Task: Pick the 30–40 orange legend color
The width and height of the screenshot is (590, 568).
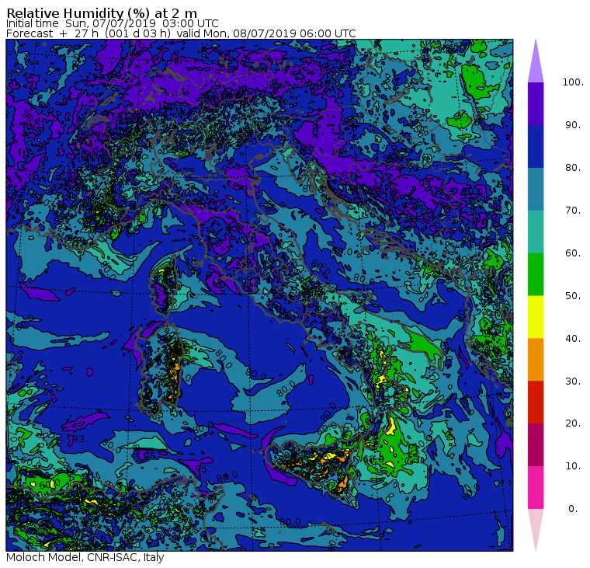Action: coord(536,360)
